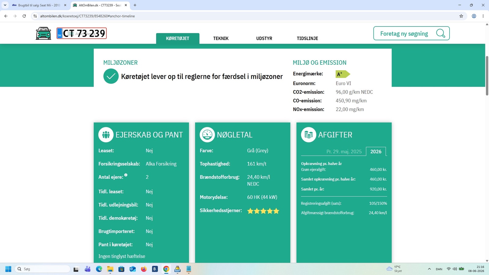Viewport: 489px width, 275px height.
Task: Open the Chrome three-dot menu
Action: click(483, 16)
